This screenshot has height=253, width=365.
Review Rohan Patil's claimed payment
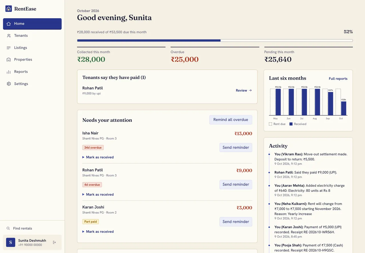[244, 90]
